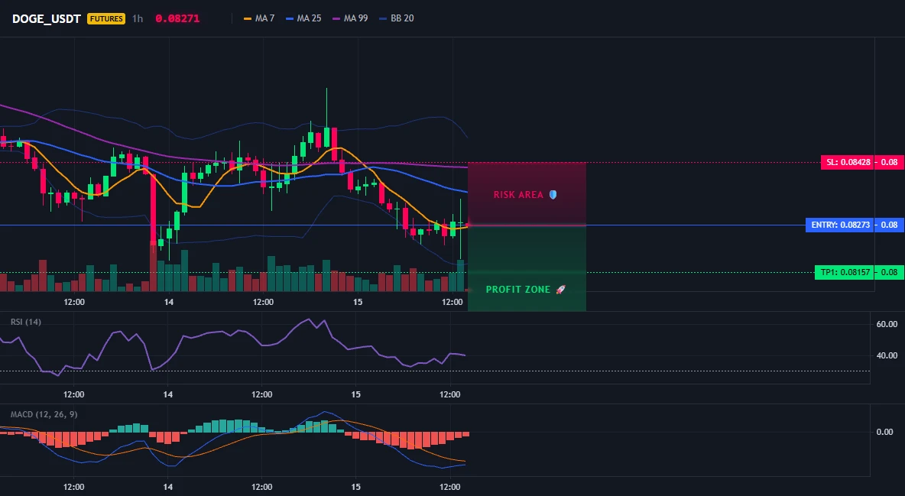Toggle the MA 99 legend entry
The image size is (905, 496).
350,18
